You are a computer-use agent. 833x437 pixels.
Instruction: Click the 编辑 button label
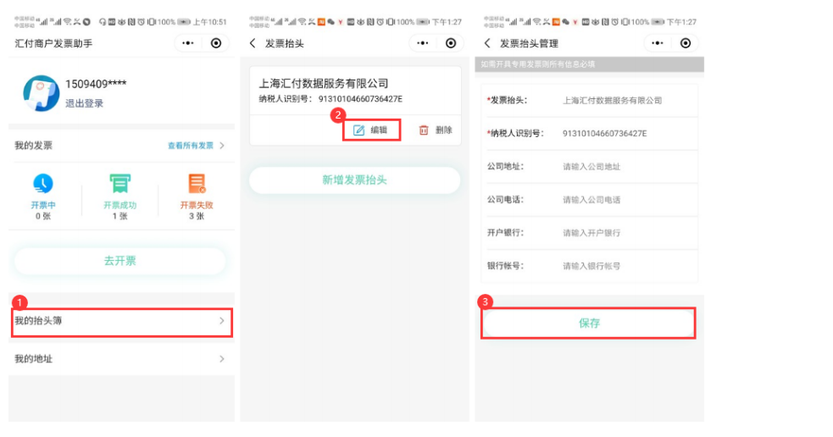379,130
